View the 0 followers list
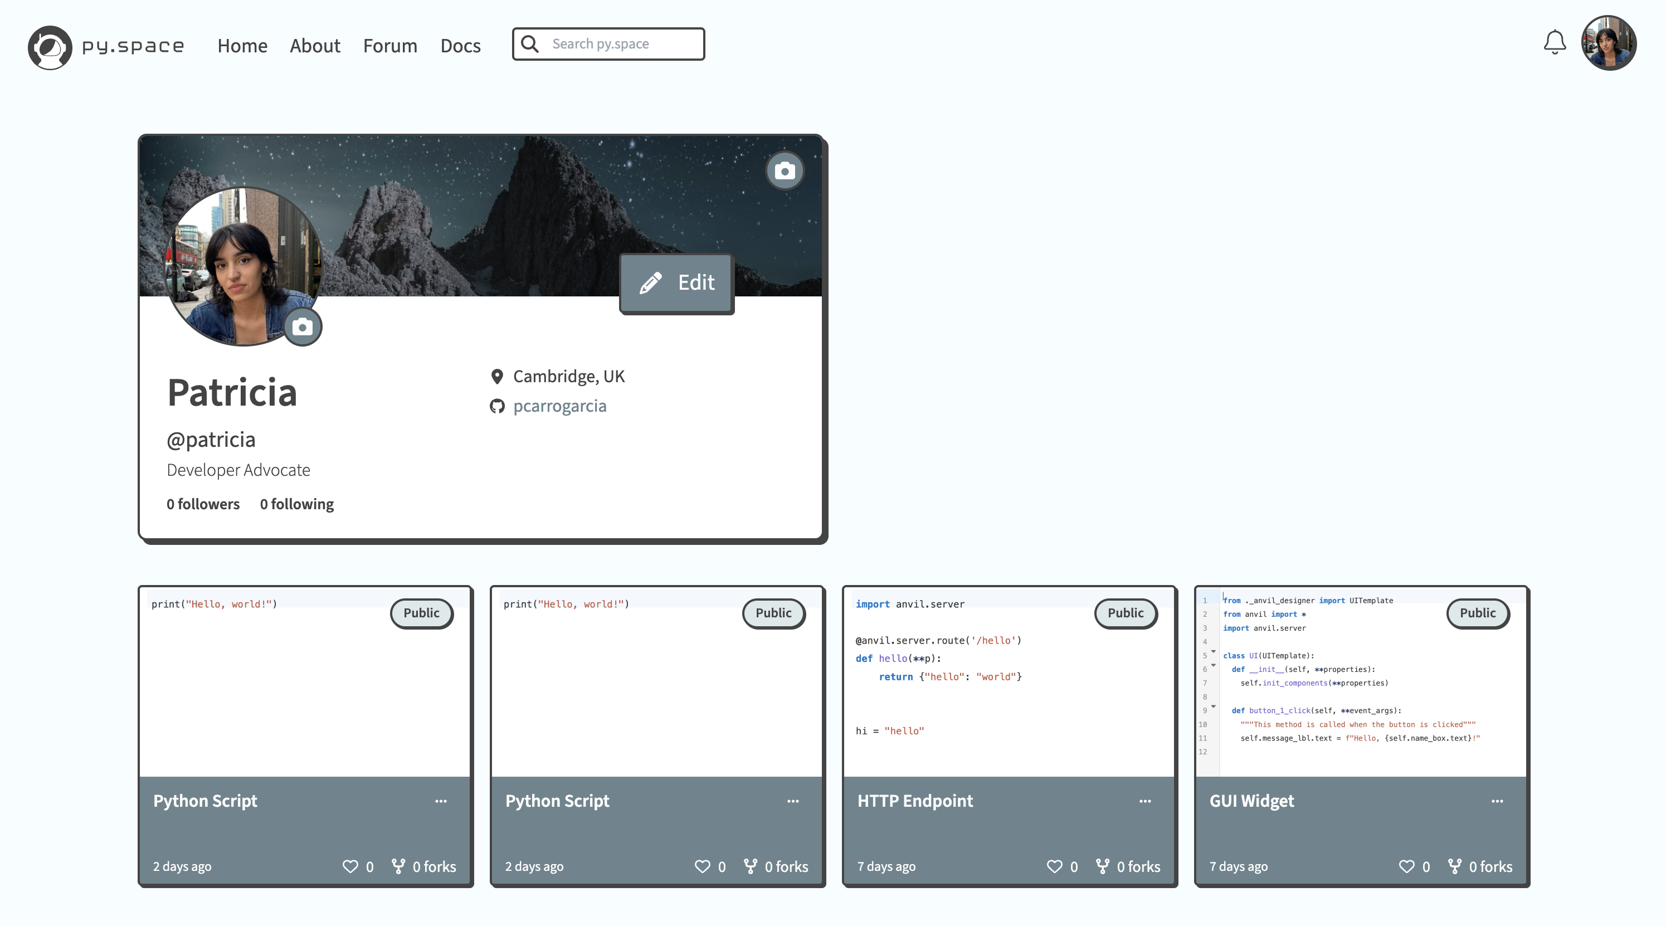The image size is (1666, 926). pos(203,504)
